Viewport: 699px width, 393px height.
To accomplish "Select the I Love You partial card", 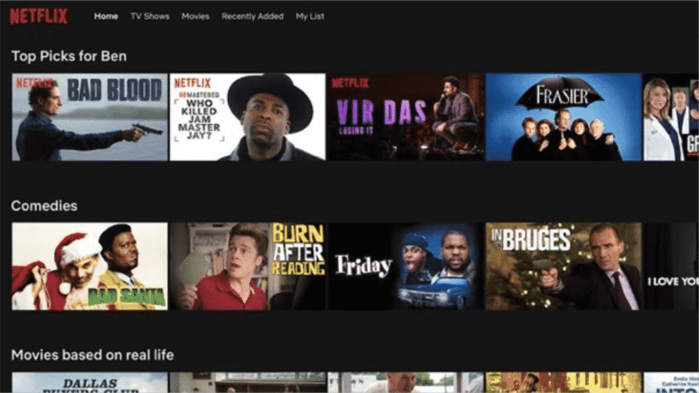I will [671, 267].
